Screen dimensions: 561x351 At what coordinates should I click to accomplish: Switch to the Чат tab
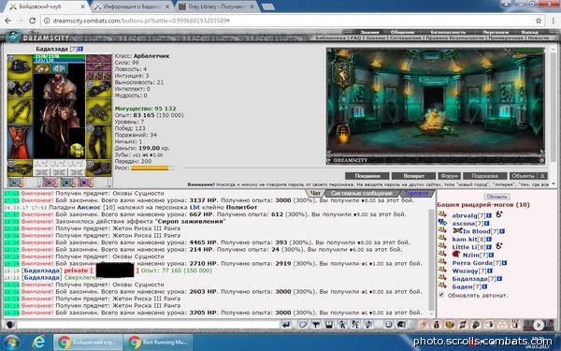click(315, 194)
